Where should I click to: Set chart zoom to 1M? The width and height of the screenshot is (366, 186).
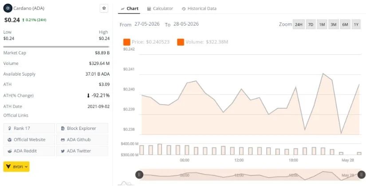click(x=322, y=24)
